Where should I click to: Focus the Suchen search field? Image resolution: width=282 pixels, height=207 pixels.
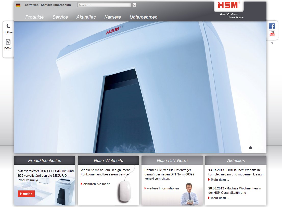click(104, 5)
